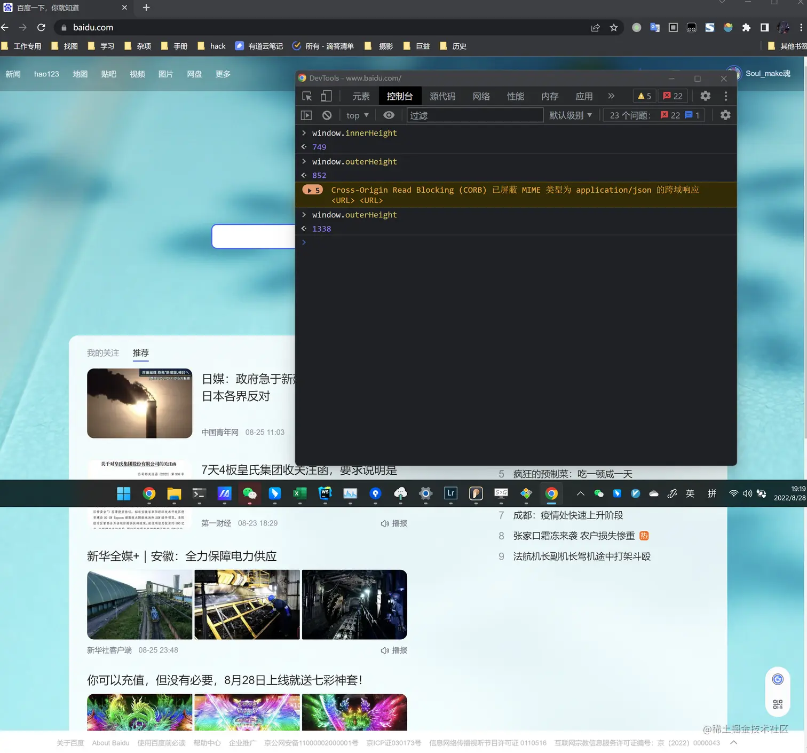Open the 默认级别 log level dropdown
Screen dimensions: 807x753
click(571, 115)
